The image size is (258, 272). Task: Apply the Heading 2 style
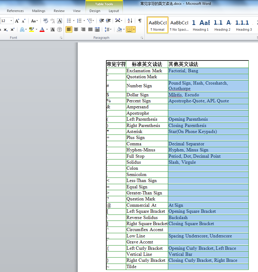[x=222, y=25]
